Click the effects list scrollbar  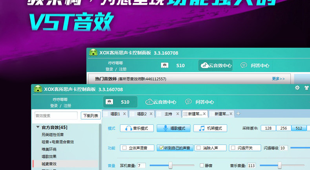pos(100,147)
